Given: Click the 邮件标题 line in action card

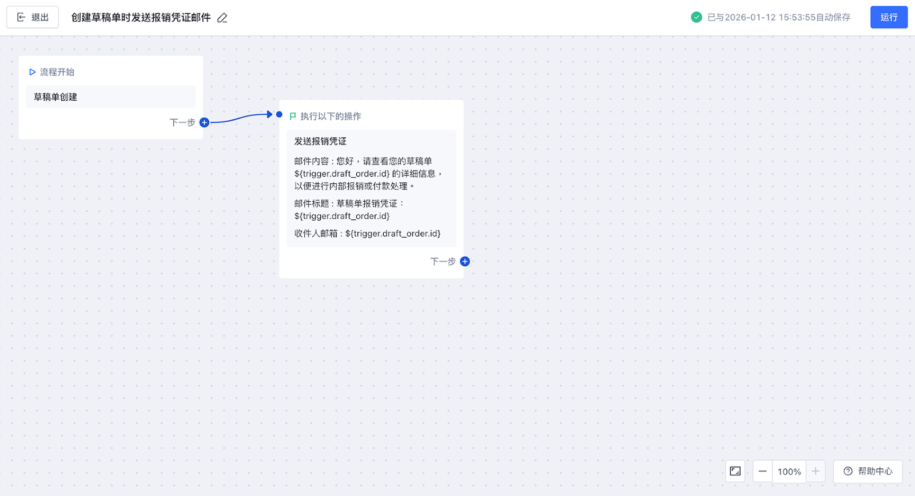Looking at the screenshot, I should tap(349, 210).
